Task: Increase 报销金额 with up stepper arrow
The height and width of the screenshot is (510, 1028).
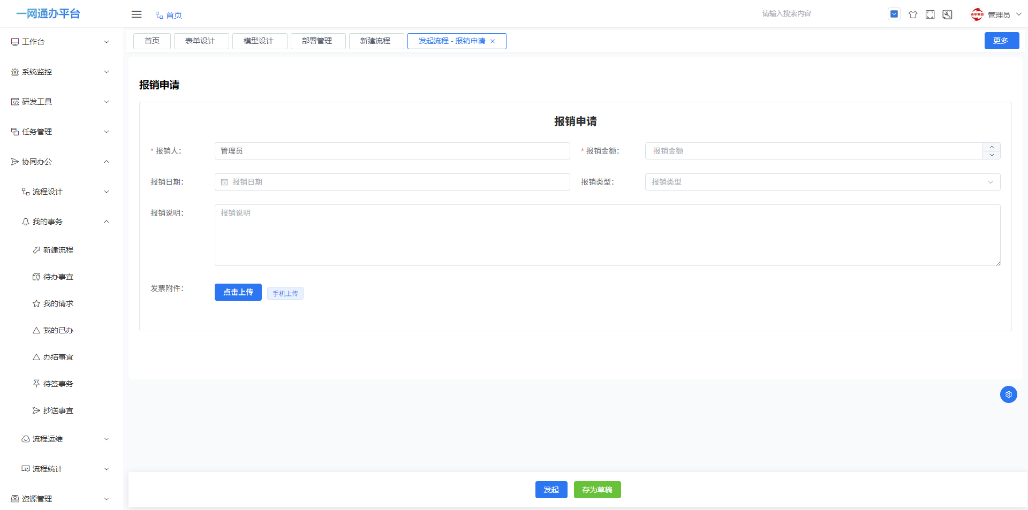Action: pyautogui.click(x=992, y=147)
